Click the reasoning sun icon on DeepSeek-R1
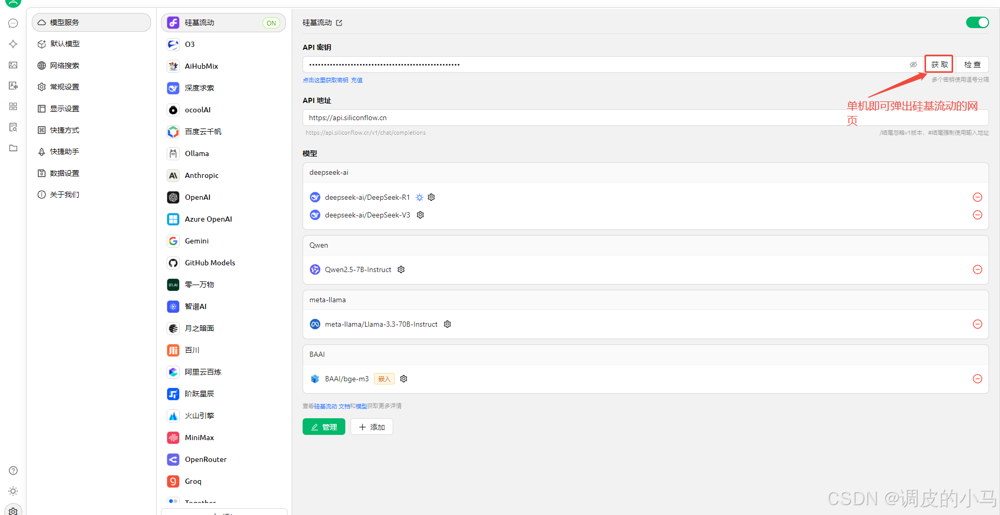This screenshot has height=515, width=1000. (x=419, y=197)
